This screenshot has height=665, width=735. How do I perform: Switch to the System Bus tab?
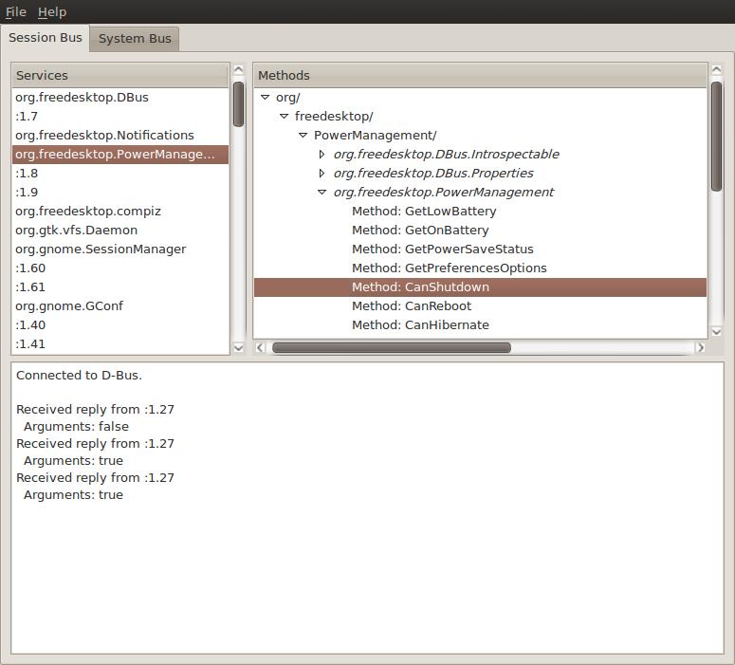pyautogui.click(x=135, y=39)
